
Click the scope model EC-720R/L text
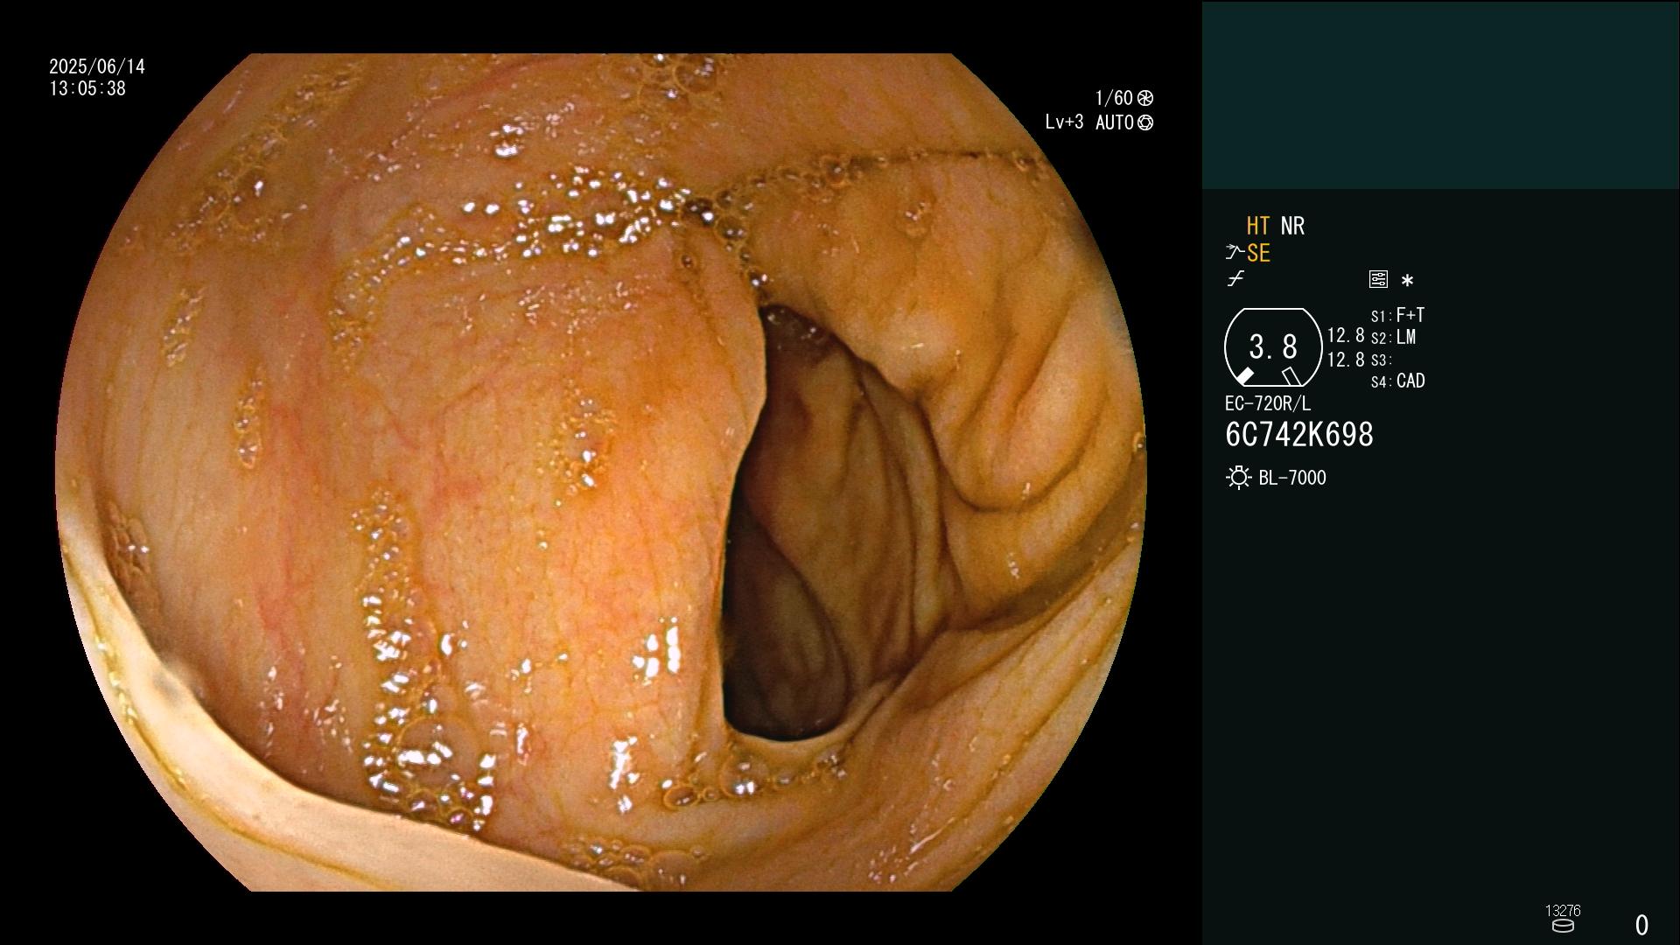1268,403
